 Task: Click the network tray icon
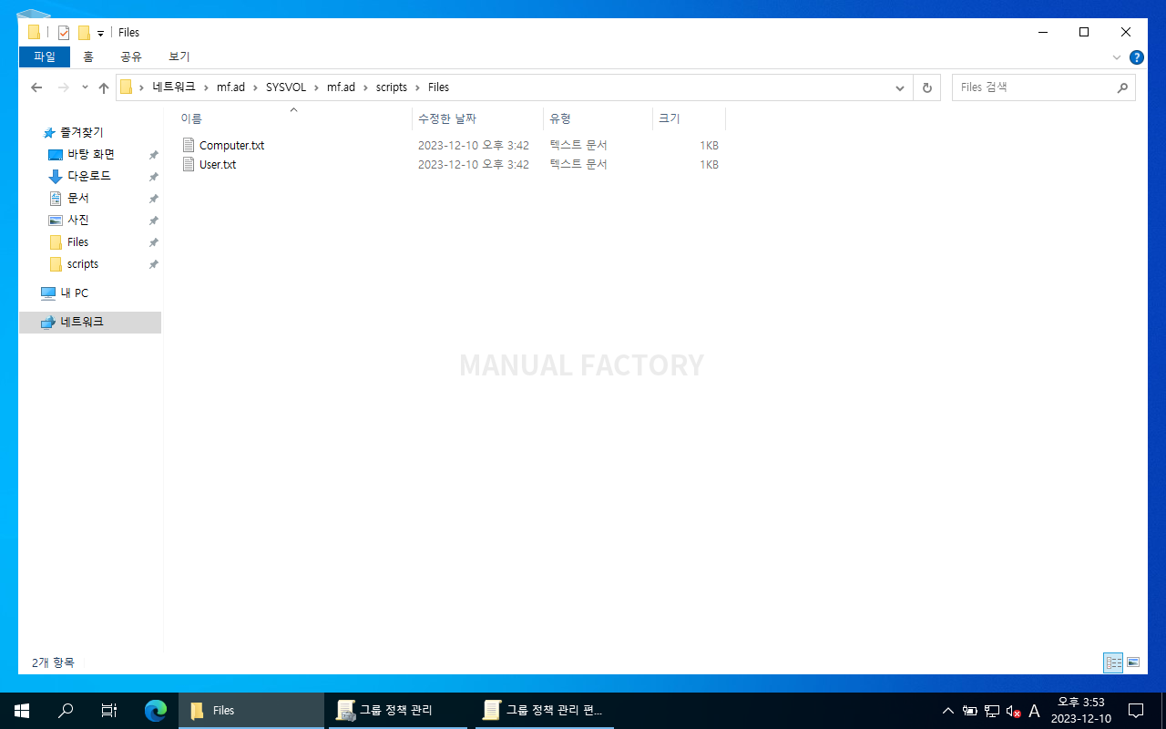[x=992, y=711]
